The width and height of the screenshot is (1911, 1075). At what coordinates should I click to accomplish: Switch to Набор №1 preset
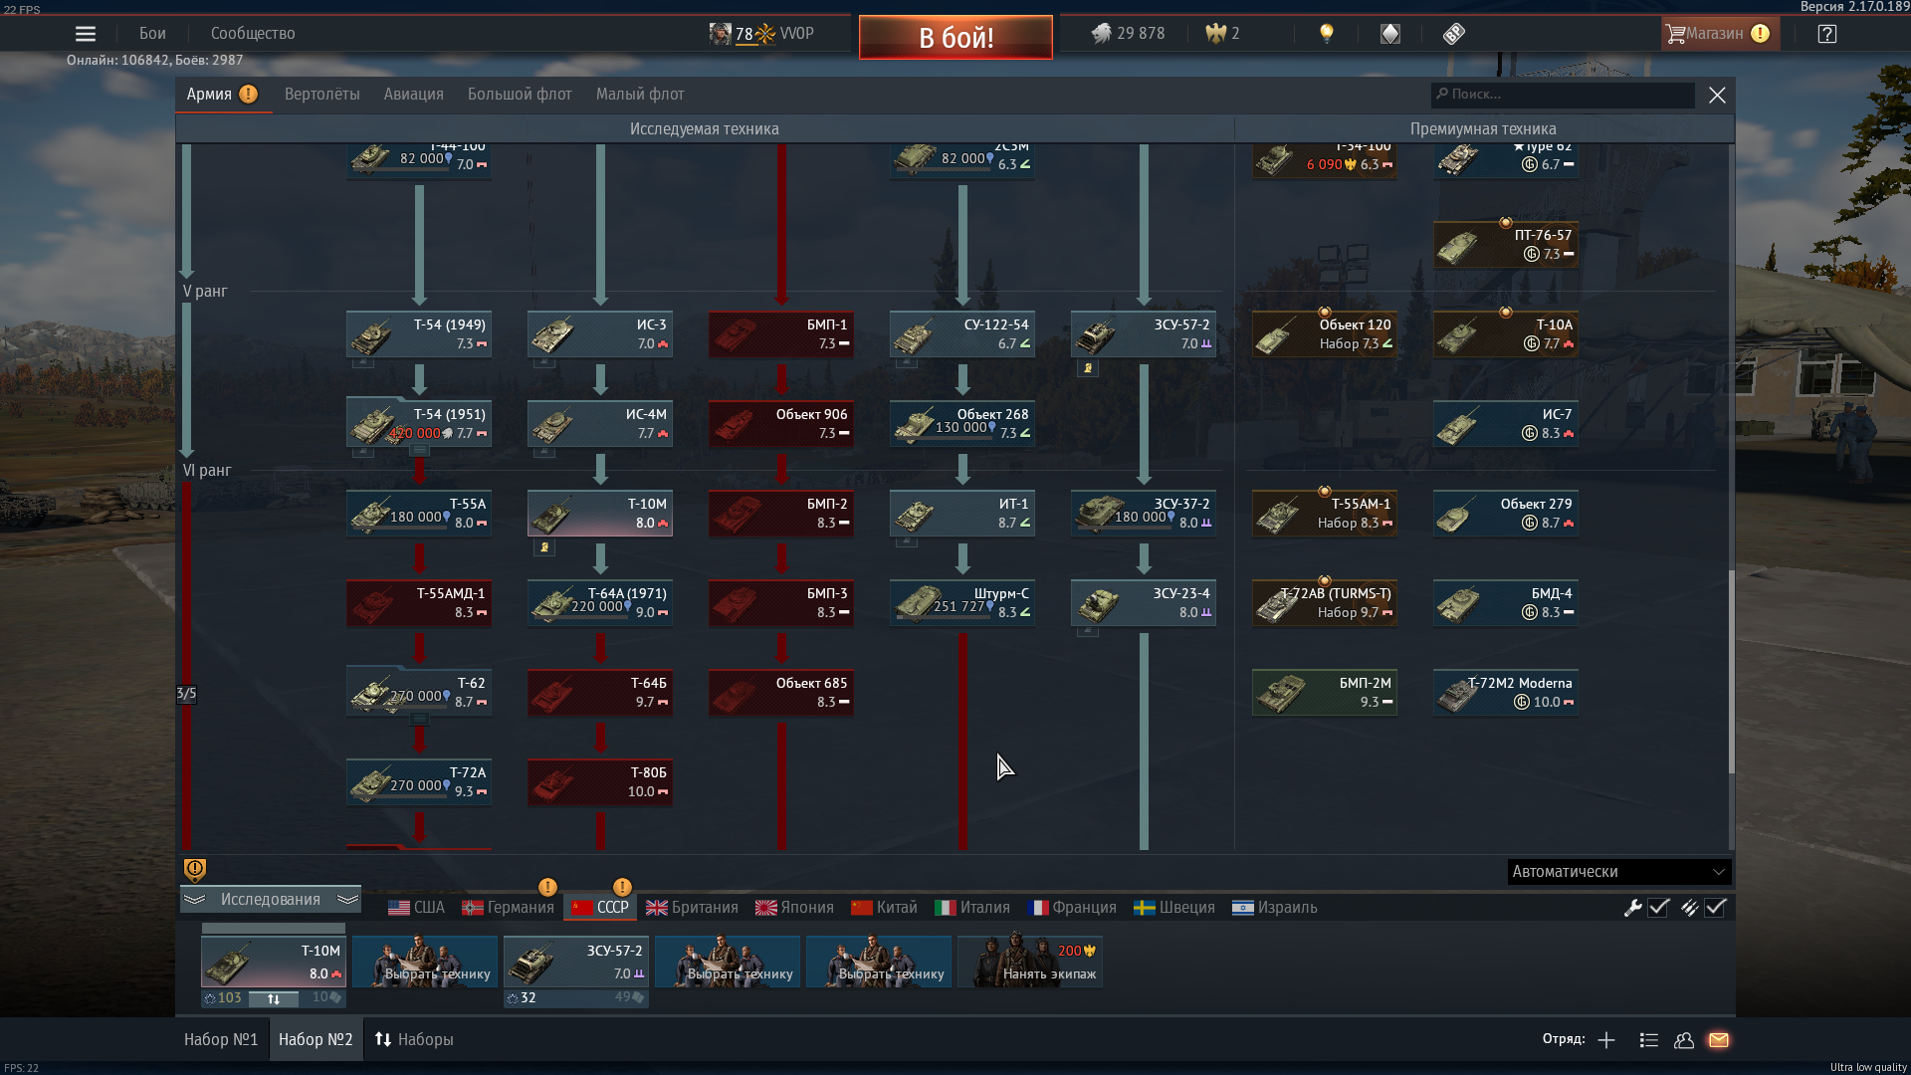[221, 1040]
